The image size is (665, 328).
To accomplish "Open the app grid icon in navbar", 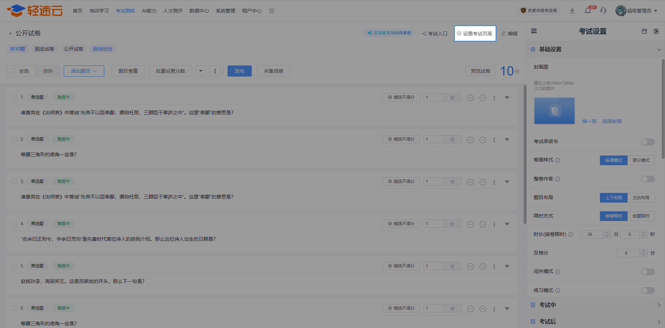I will (x=272, y=11).
